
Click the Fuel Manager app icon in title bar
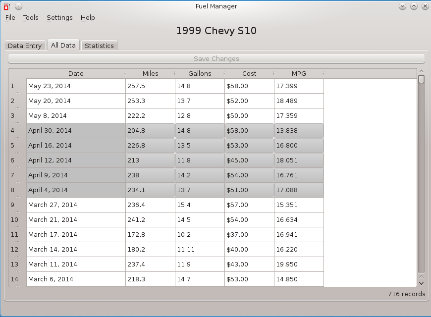pyautogui.click(x=7, y=6)
